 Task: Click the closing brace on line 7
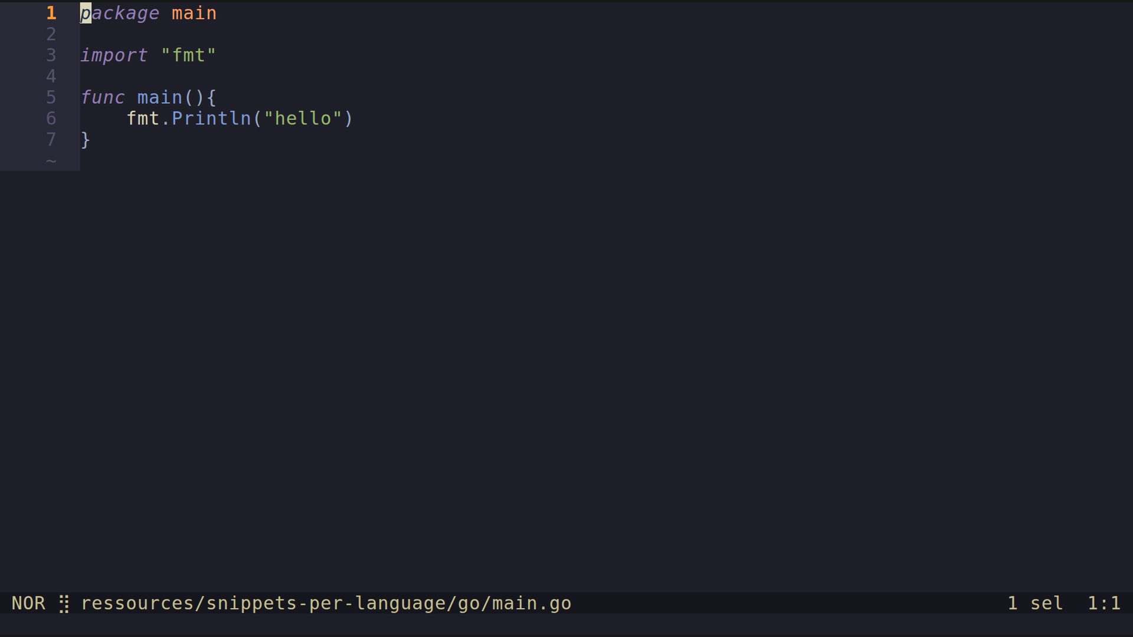click(x=86, y=140)
